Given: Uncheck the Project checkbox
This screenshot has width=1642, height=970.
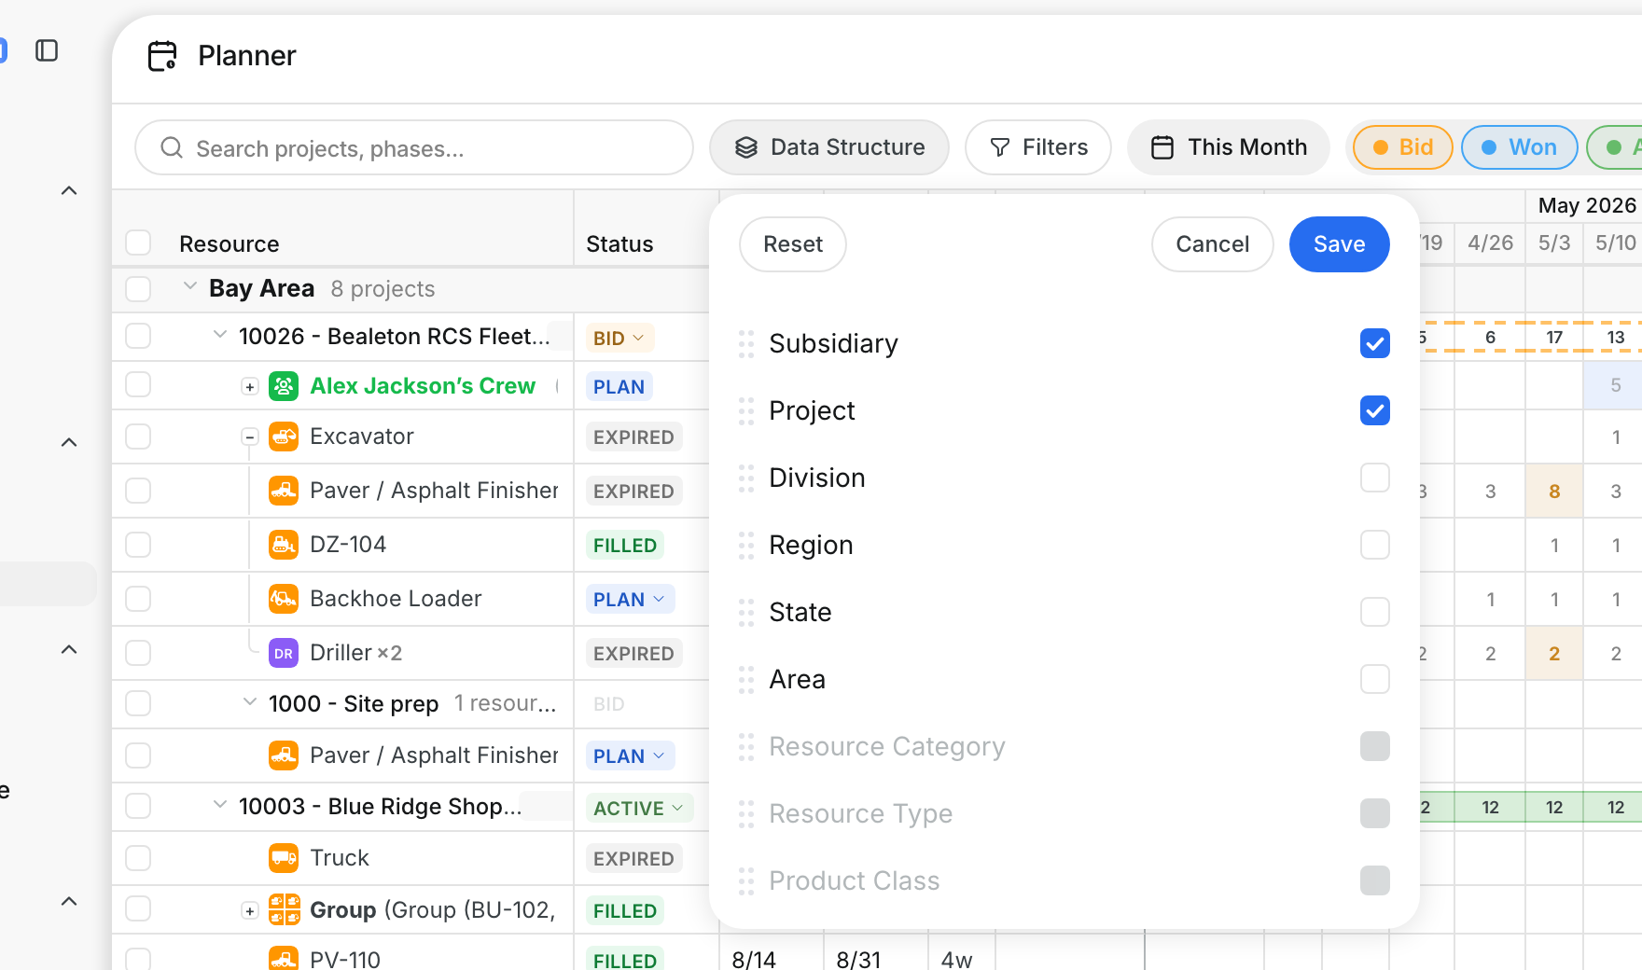Looking at the screenshot, I should pyautogui.click(x=1375, y=410).
